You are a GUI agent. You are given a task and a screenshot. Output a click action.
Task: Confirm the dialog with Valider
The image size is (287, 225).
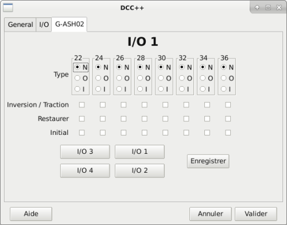click(256, 214)
